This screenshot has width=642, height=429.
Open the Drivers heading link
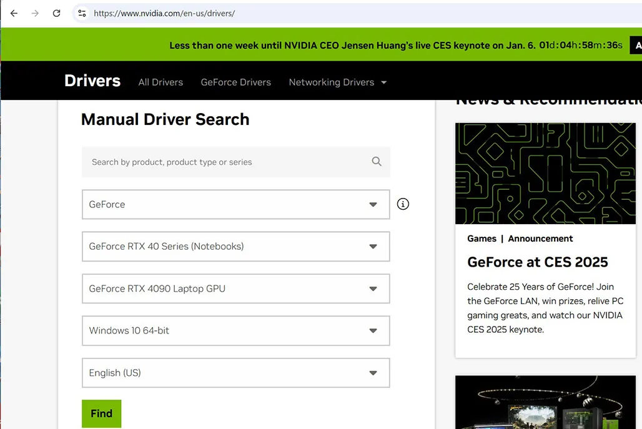point(92,81)
